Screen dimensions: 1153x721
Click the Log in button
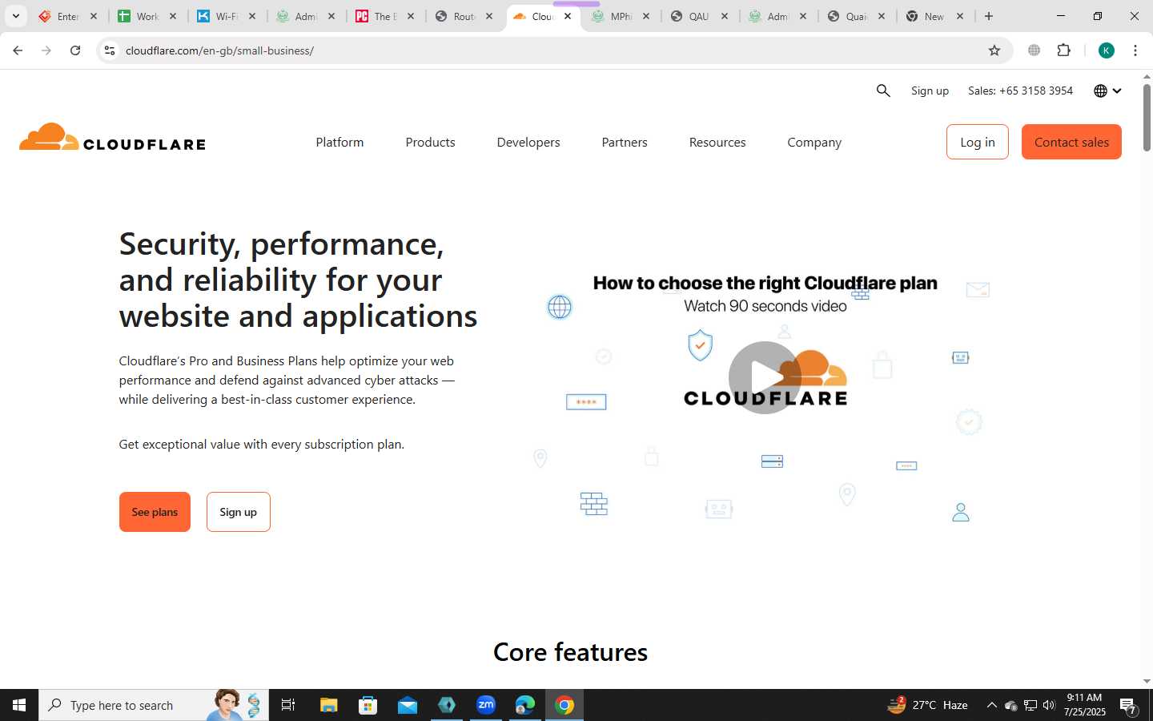(x=978, y=142)
